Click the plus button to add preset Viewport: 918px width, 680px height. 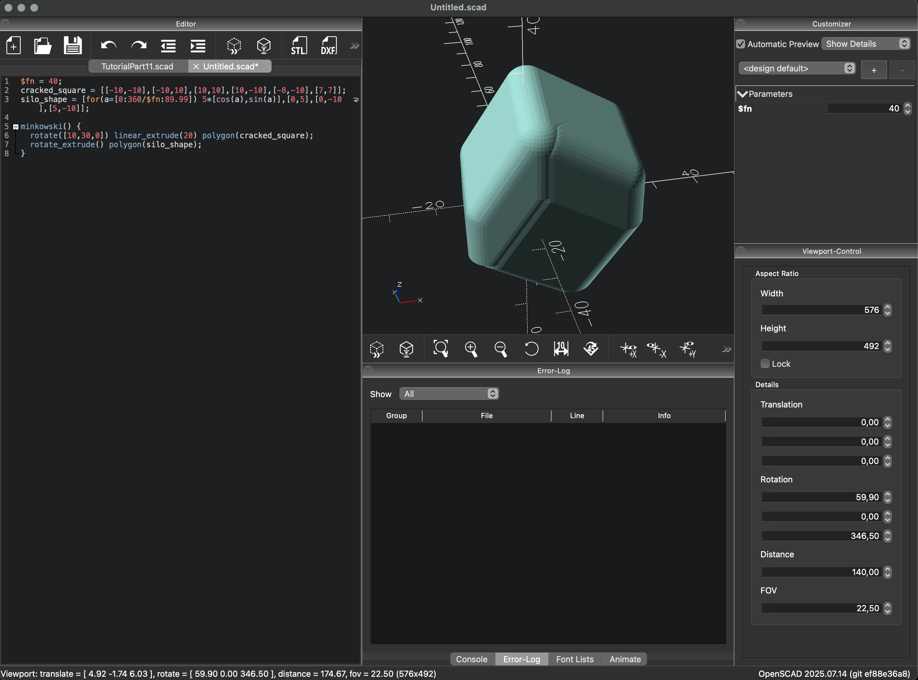point(873,70)
